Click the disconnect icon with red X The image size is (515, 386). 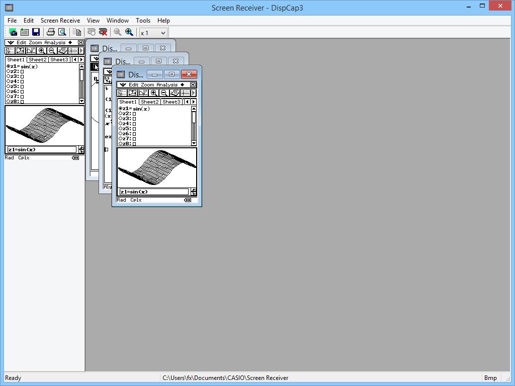pos(103,32)
